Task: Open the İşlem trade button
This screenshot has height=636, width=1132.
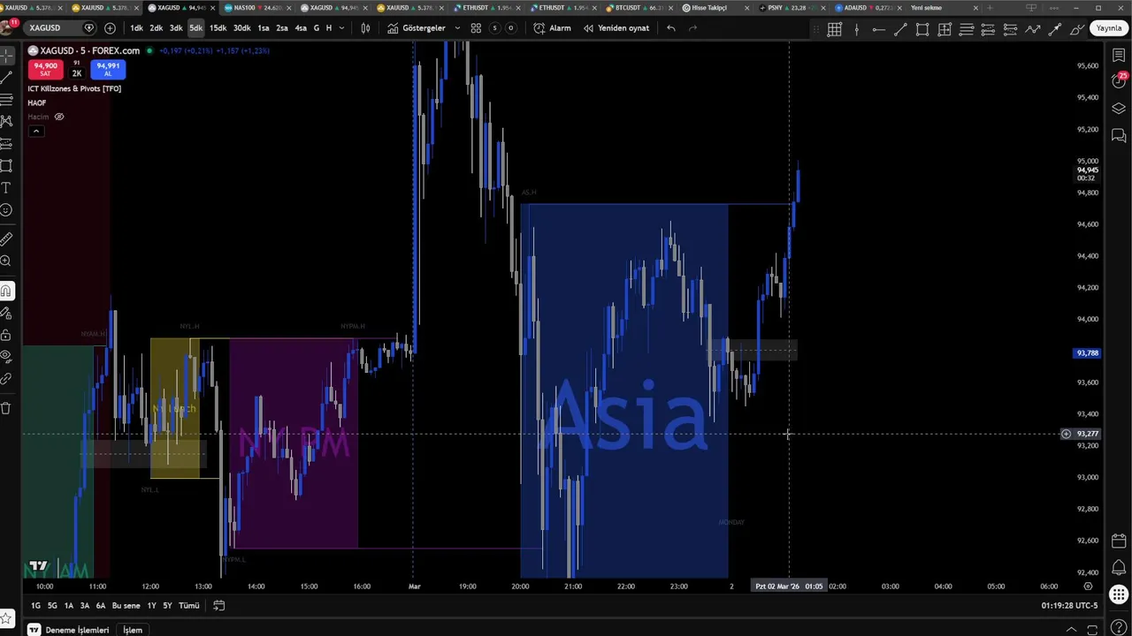Action: (x=133, y=630)
